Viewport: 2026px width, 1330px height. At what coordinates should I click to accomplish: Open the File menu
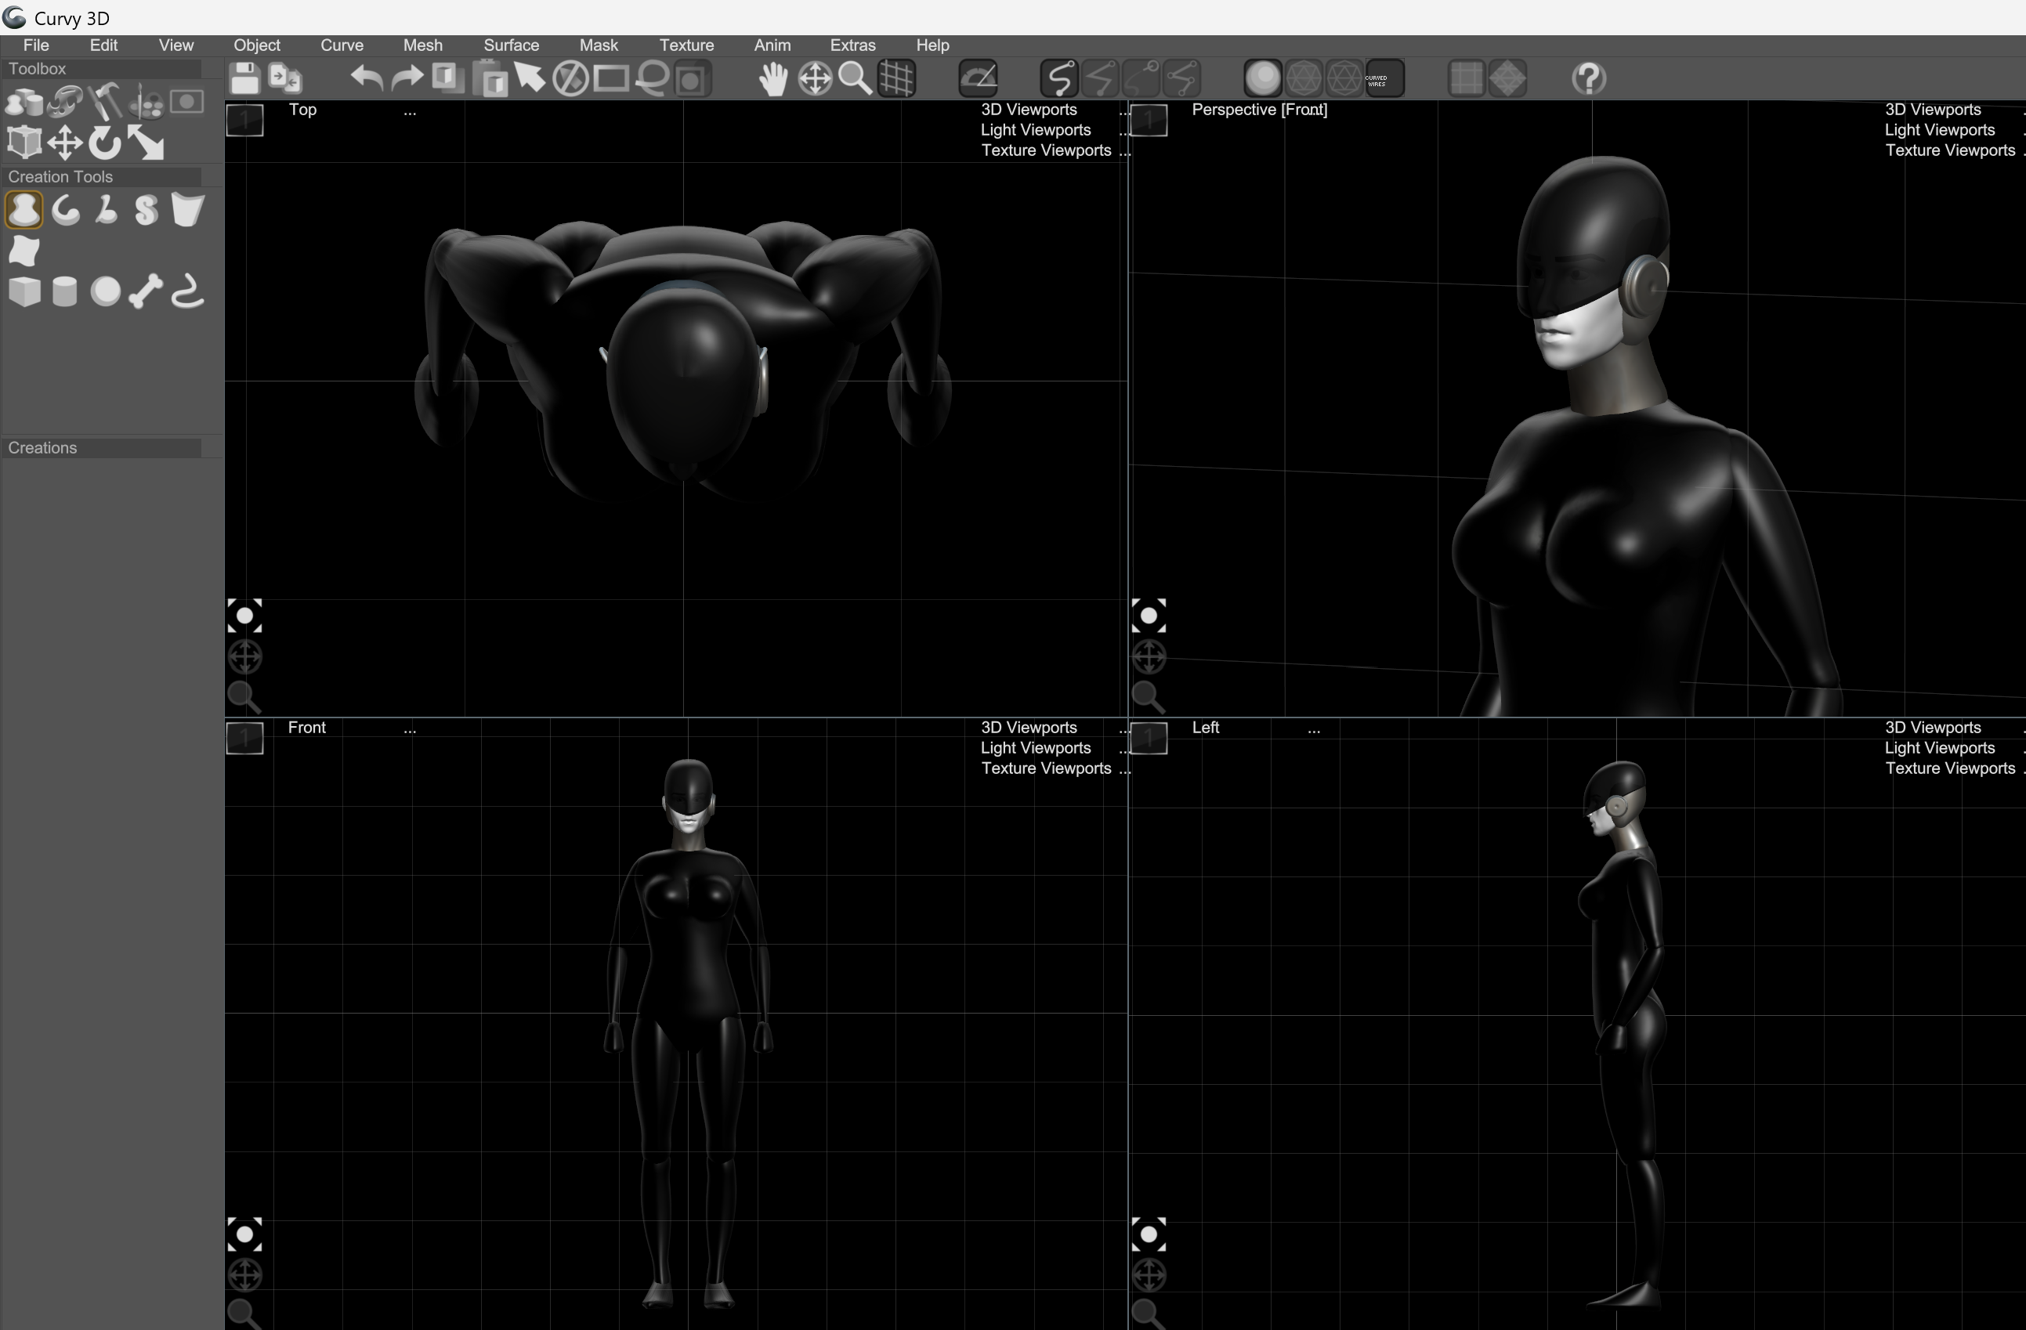pyautogui.click(x=36, y=45)
